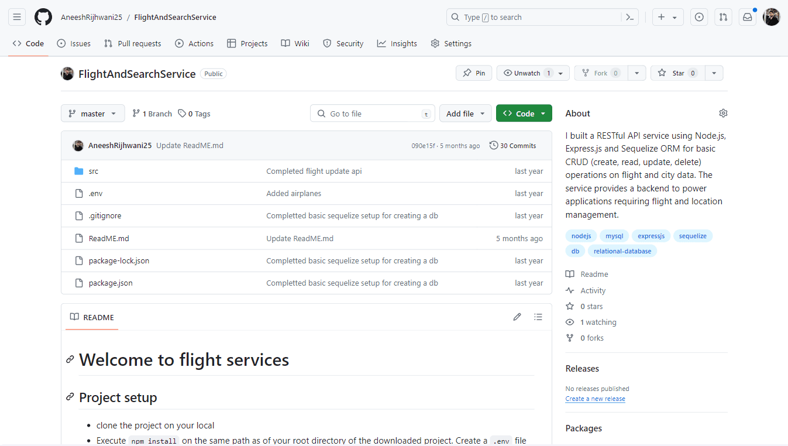Click the src folder icon

point(79,171)
